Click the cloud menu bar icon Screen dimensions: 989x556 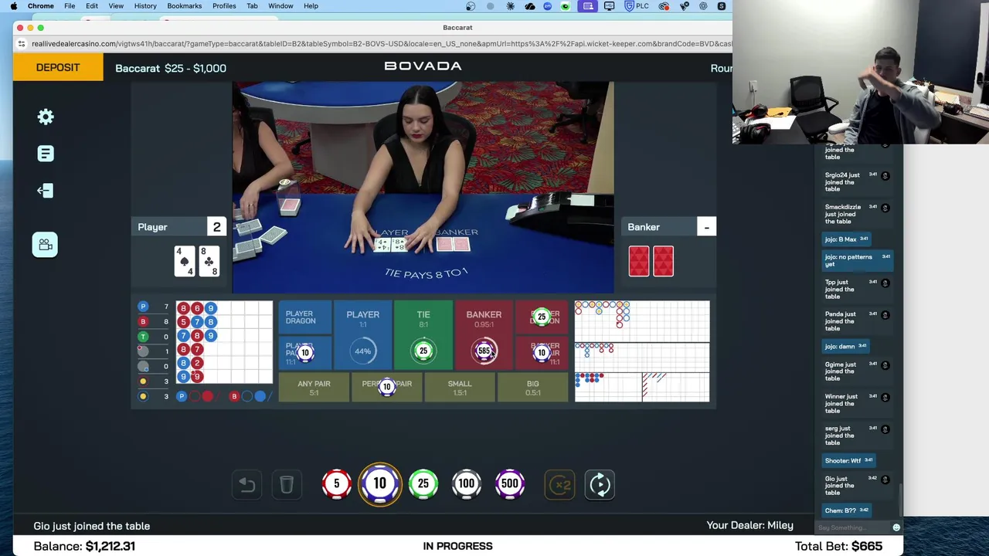point(530,6)
